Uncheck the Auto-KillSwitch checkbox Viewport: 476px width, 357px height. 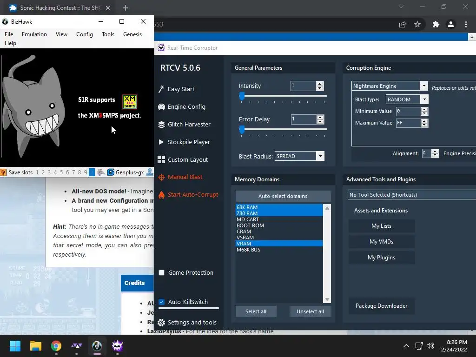(161, 302)
